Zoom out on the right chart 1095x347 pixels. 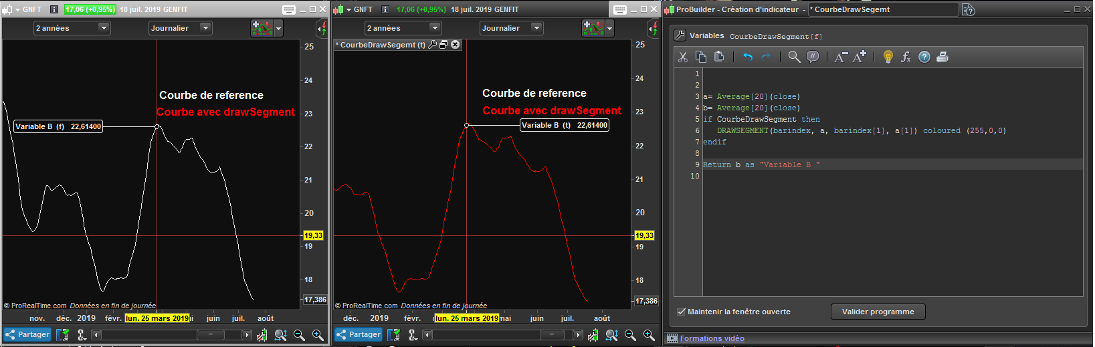pos(630,335)
